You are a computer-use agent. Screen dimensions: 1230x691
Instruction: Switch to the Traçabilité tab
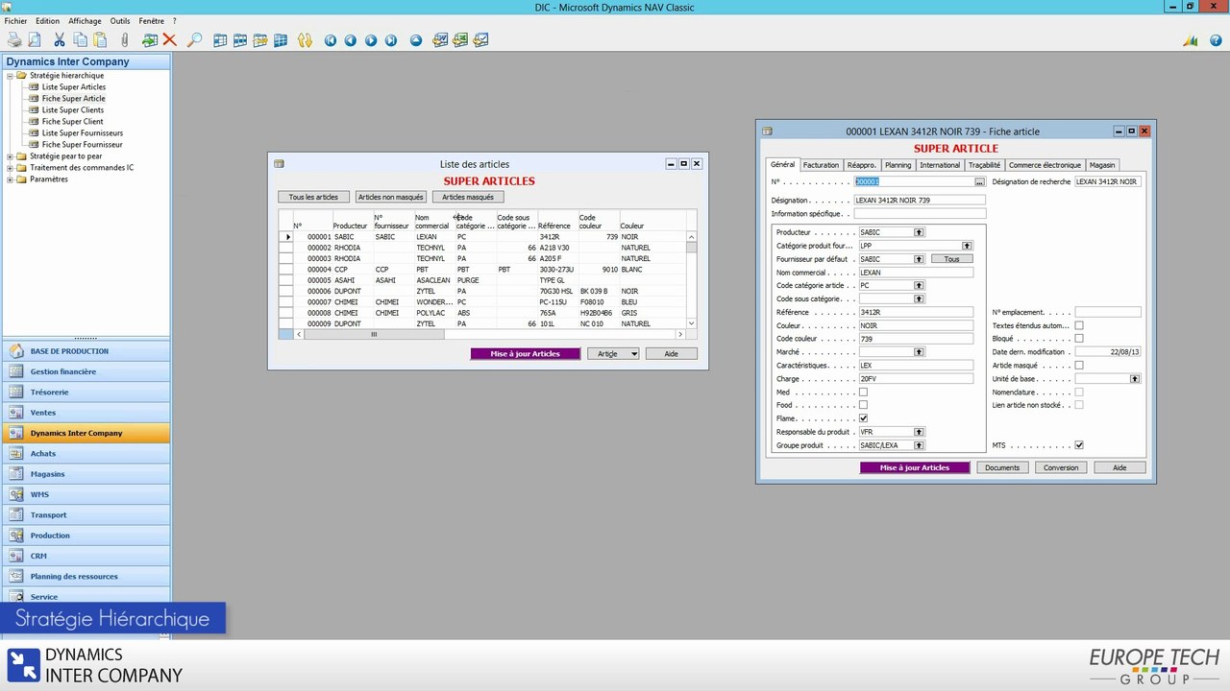[x=984, y=165]
